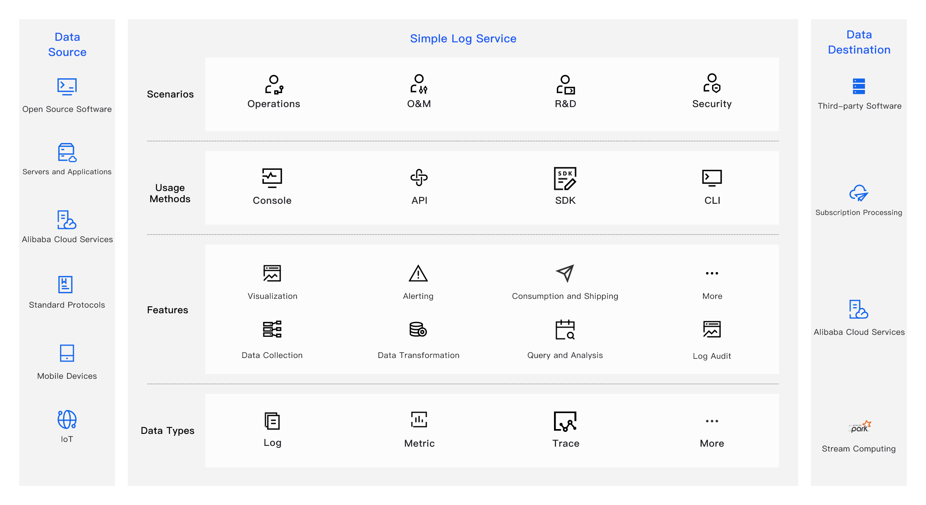
Task: Click the Subscription Processing text label
Action: (x=859, y=213)
